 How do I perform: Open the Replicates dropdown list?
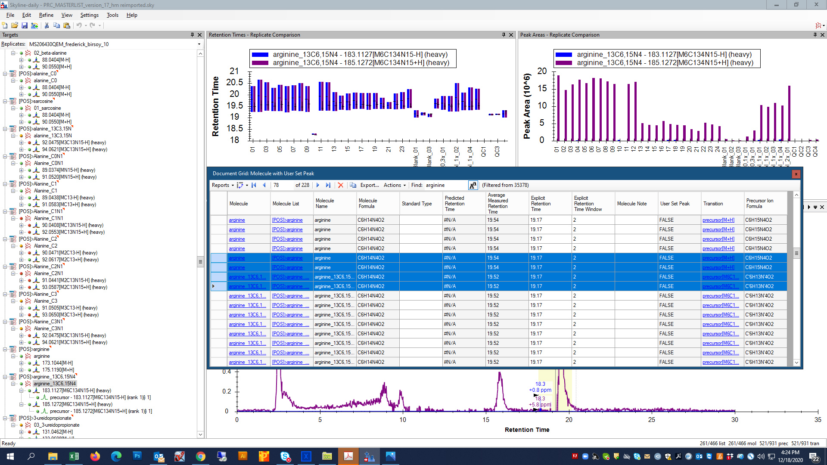click(x=199, y=44)
